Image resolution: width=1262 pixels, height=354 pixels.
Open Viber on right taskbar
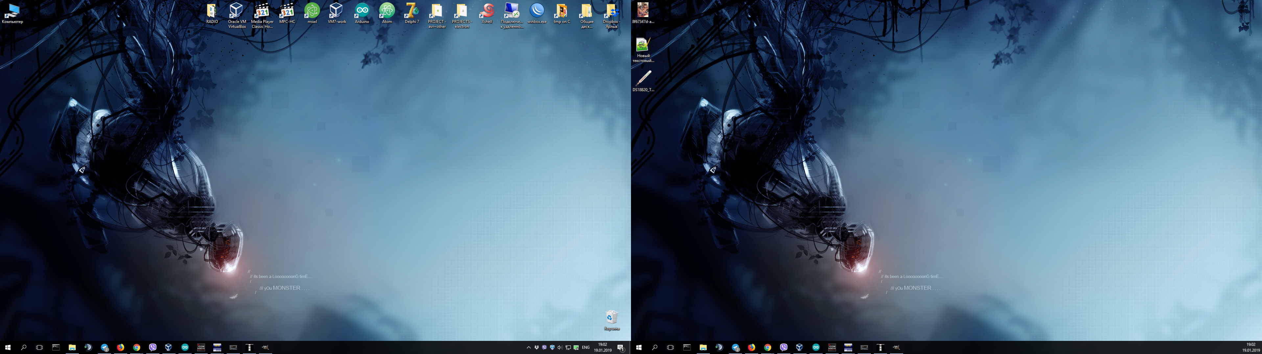coord(784,347)
